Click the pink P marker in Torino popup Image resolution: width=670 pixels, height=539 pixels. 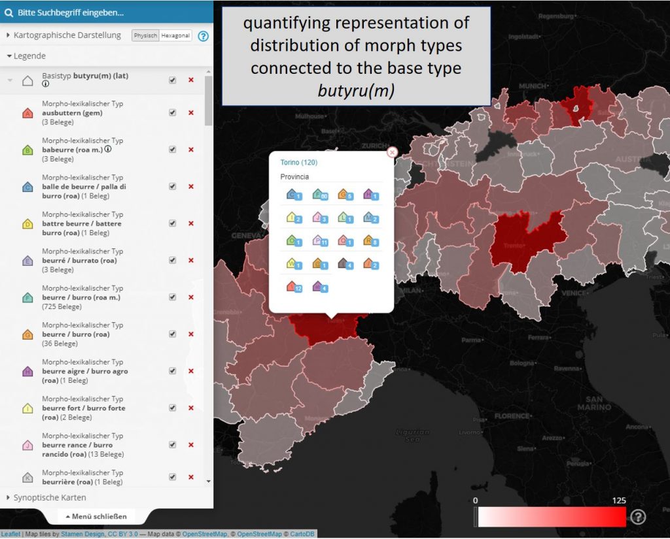tap(319, 240)
